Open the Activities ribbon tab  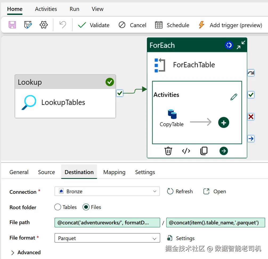pyautogui.click(x=46, y=9)
